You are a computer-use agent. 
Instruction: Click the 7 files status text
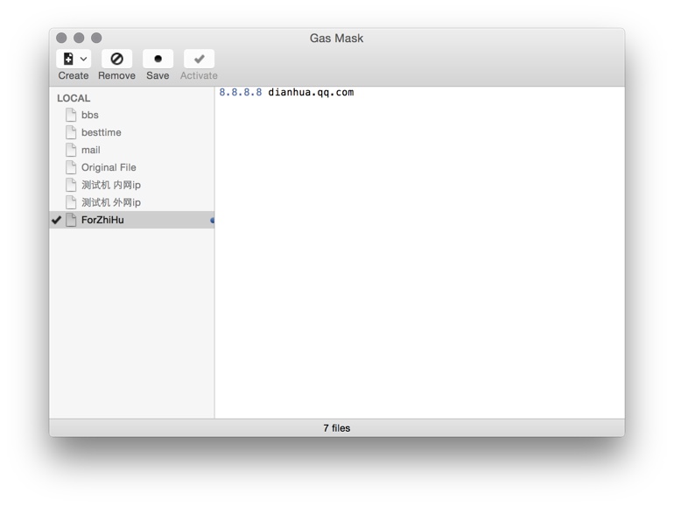(337, 428)
